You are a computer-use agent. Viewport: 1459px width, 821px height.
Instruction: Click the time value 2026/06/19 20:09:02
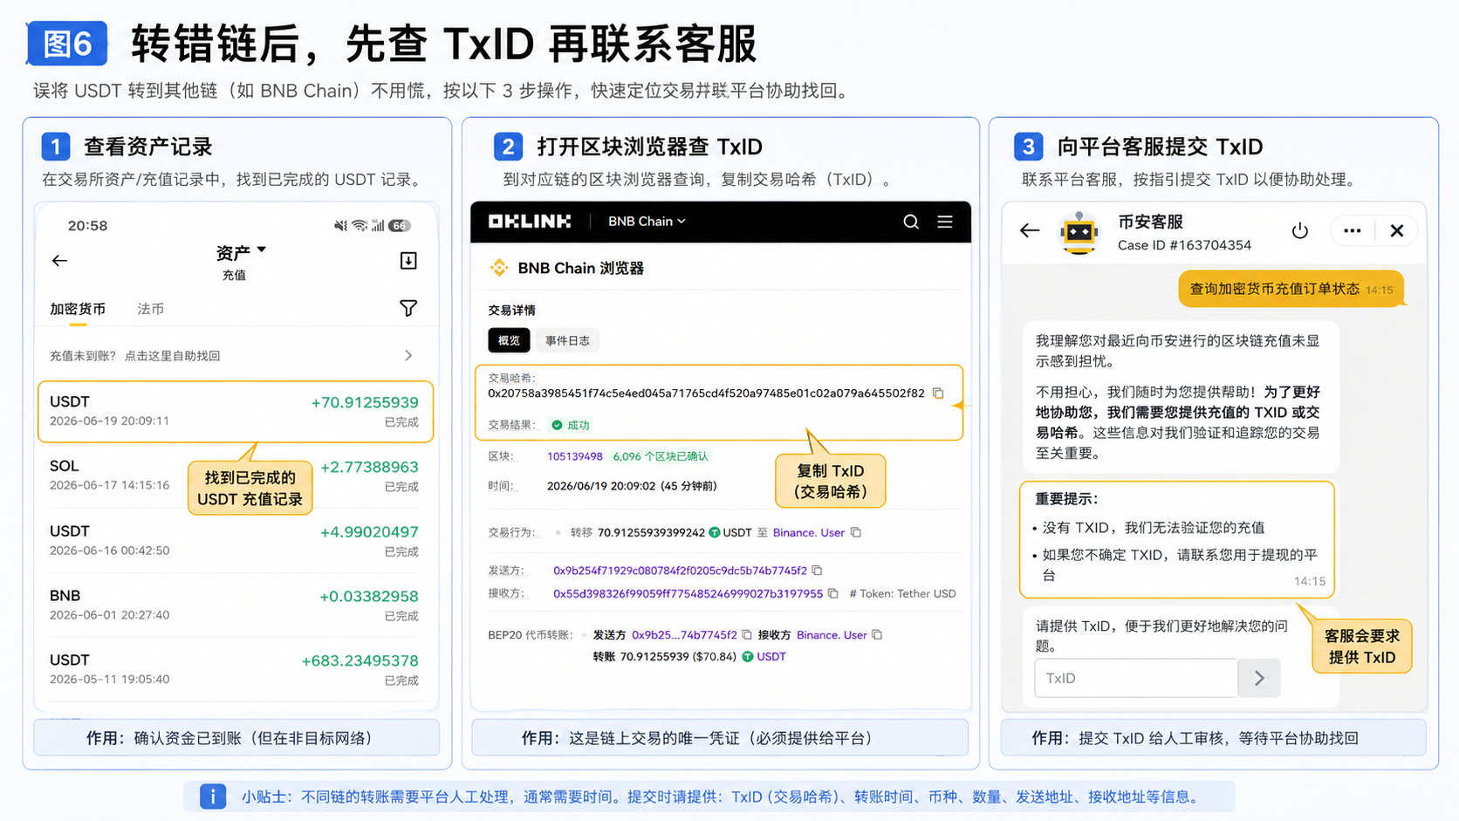point(601,486)
